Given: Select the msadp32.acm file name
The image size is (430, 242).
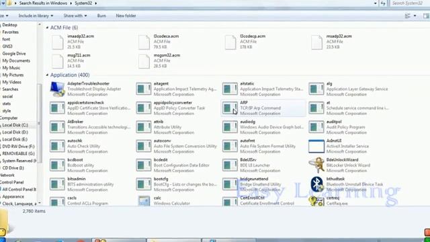Looking at the screenshot, I should point(339,36).
